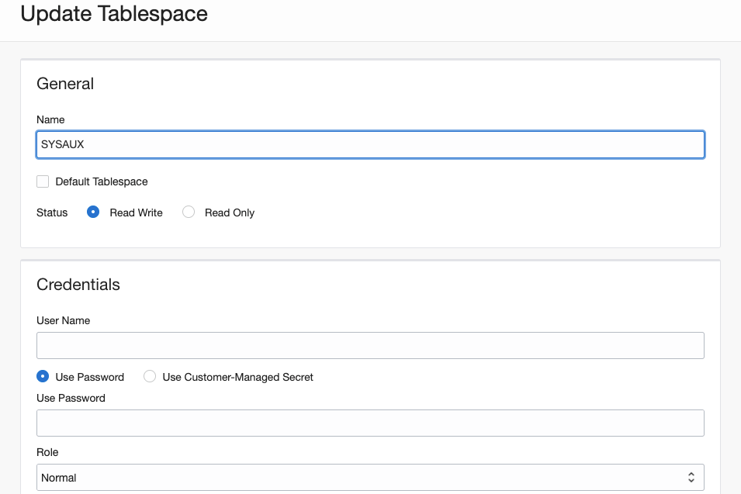Enable the Default Tablespace checkbox
Viewport: 741px width, 494px height.
43,181
